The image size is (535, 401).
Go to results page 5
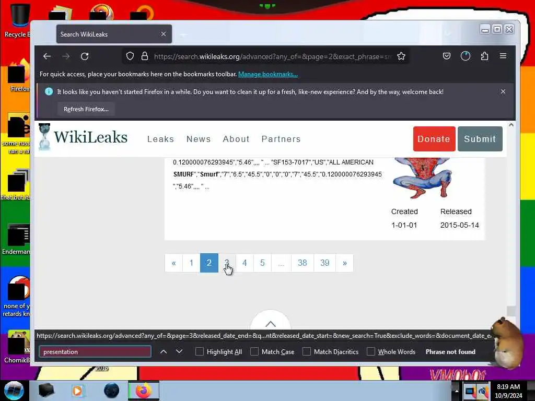click(262, 263)
